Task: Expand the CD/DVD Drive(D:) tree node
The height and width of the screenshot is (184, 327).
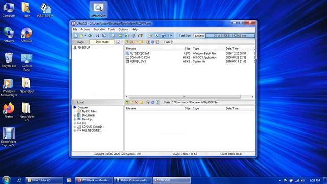Action: (x=75, y=127)
